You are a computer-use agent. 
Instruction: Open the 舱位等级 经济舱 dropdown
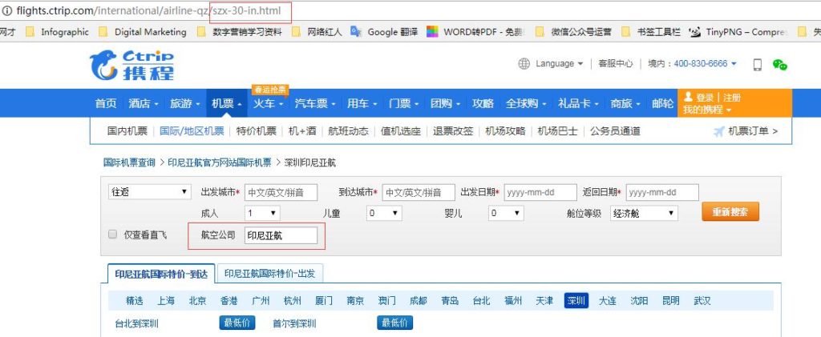644,213
